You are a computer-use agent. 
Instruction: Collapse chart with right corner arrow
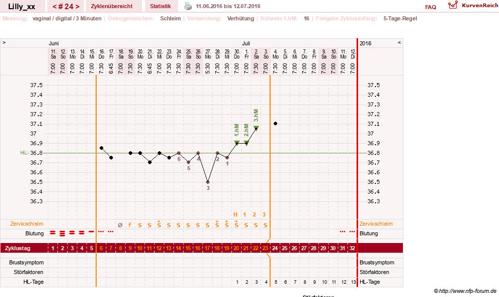tap(399, 42)
